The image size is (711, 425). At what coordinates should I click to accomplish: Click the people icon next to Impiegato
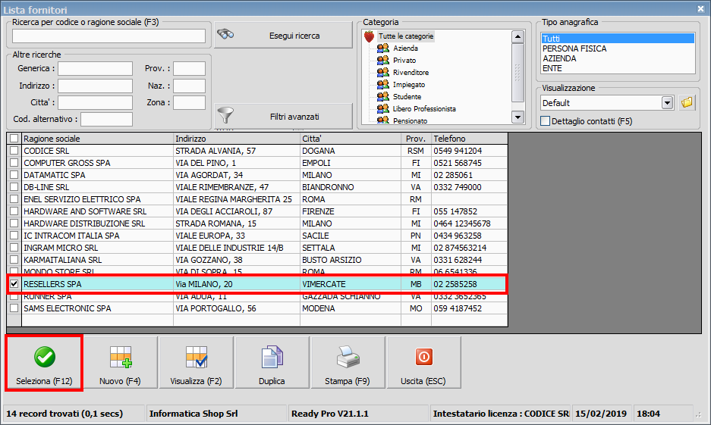coord(383,85)
